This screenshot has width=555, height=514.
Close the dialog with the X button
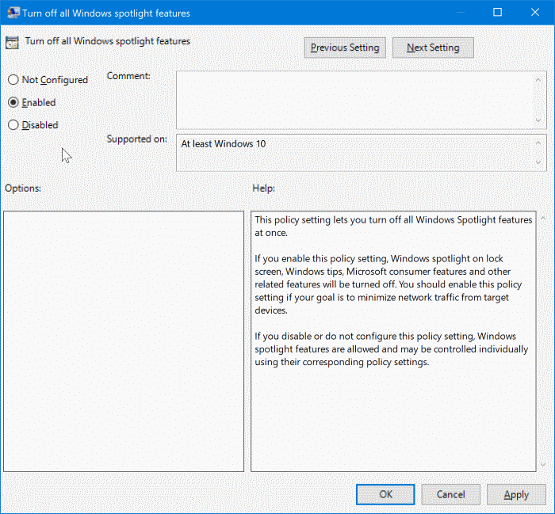(x=535, y=13)
